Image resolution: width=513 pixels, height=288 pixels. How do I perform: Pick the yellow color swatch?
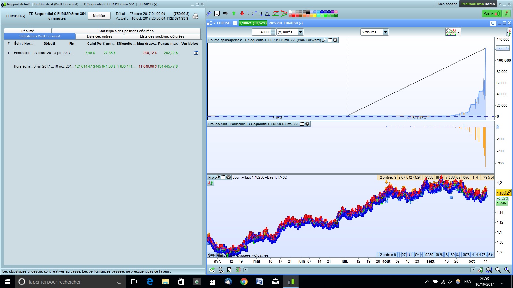click(x=315, y=15)
